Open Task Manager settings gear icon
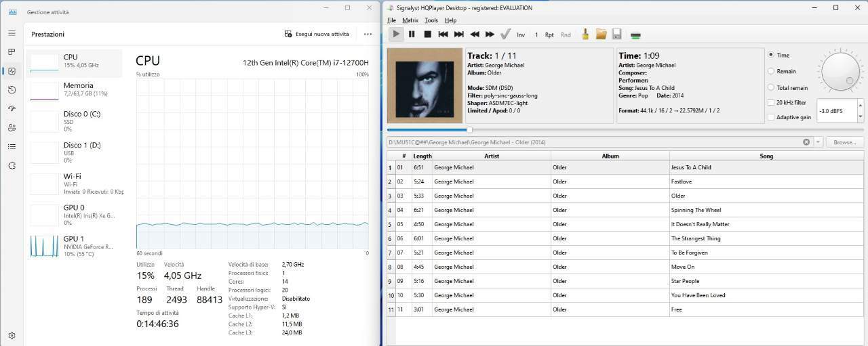 pyautogui.click(x=12, y=335)
